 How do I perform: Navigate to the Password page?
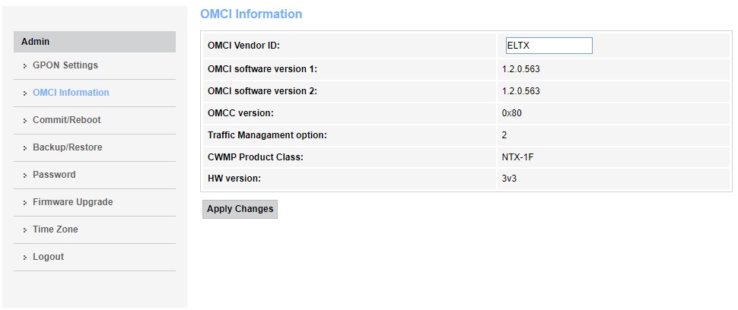tap(54, 175)
